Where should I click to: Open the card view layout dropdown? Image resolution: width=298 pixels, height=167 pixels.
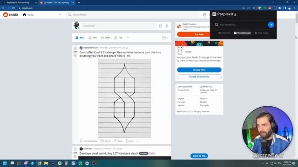pos(165,38)
